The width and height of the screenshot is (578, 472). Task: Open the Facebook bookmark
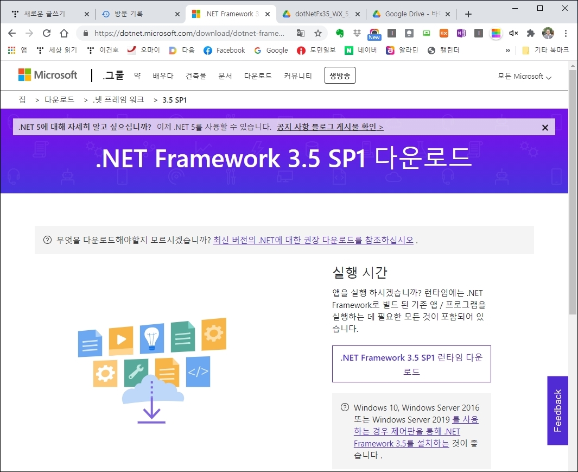point(224,50)
